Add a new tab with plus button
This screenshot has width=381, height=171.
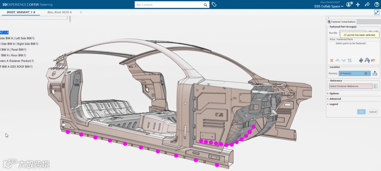click(81, 12)
